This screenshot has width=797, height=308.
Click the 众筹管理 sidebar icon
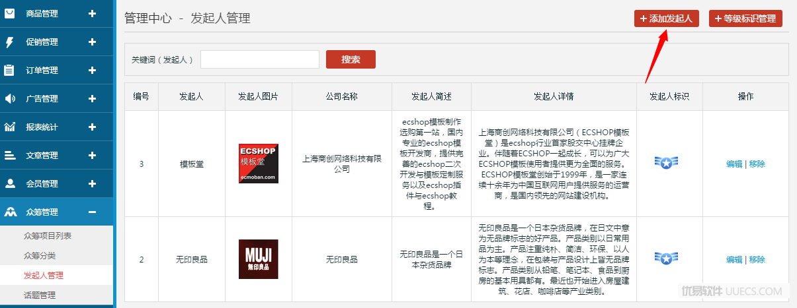pyautogui.click(x=10, y=212)
